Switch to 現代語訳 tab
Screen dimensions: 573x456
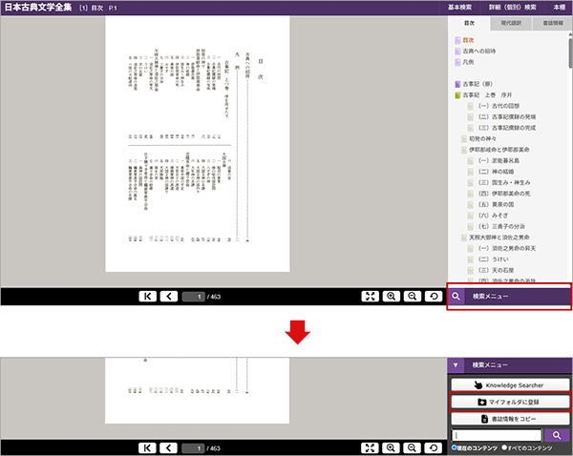pyautogui.click(x=509, y=22)
